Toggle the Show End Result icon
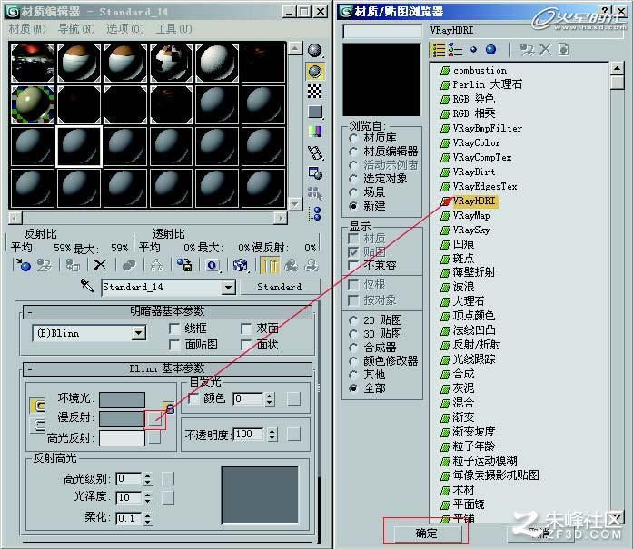633x549 pixels. (x=270, y=265)
